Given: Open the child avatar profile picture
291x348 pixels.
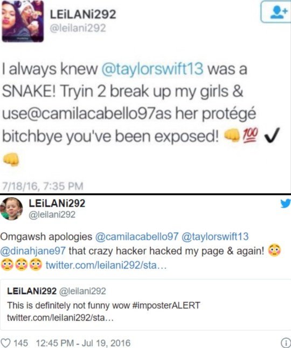Looking at the screenshot, I should click(x=11, y=209).
